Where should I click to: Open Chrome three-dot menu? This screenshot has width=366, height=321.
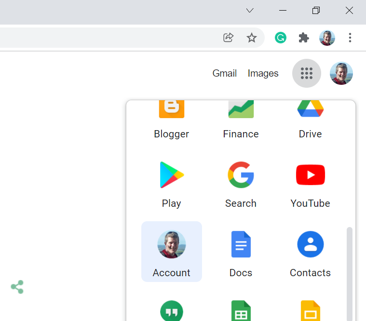(350, 38)
